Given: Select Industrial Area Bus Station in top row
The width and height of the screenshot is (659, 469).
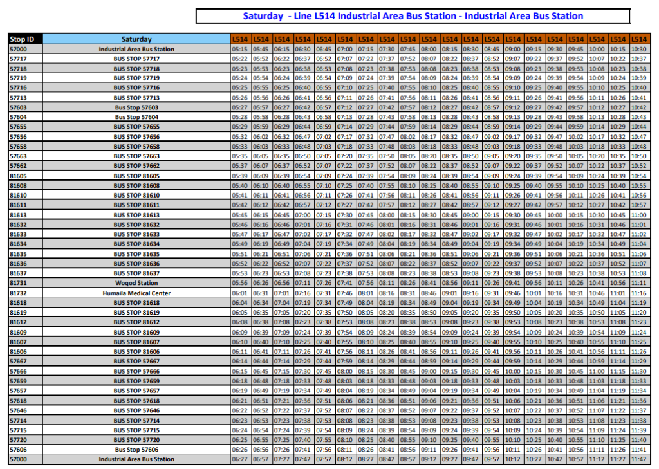Looking at the screenshot, I should click(136, 49).
